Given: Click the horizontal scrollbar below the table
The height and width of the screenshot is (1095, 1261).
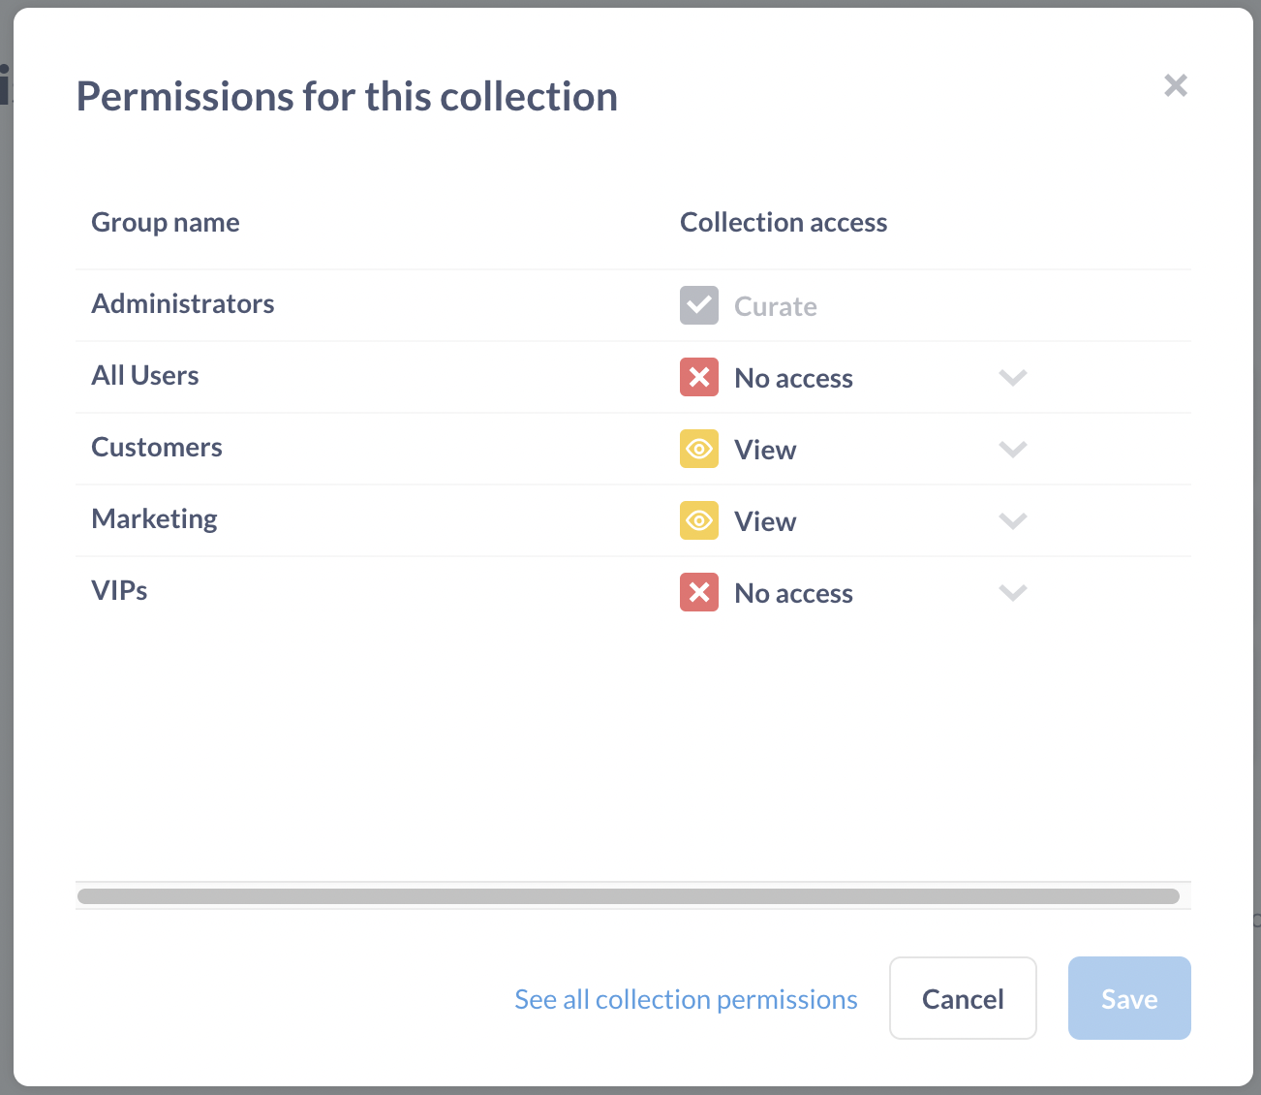Looking at the screenshot, I should [x=630, y=893].
